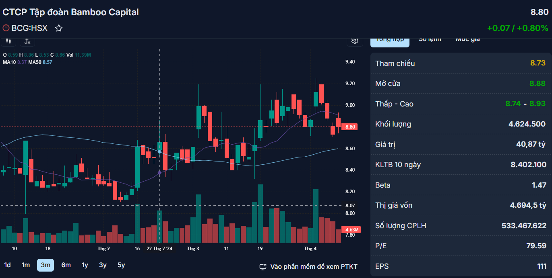
Task: Click the red clock icon beside BCG:HSX
Action: point(6,28)
